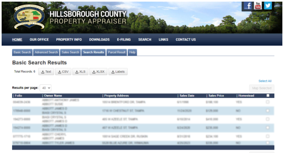Image resolution: width=284 pixels, height=153 pixels.
Task: Open the Results per page dropdown
Action: pyautogui.click(x=46, y=88)
